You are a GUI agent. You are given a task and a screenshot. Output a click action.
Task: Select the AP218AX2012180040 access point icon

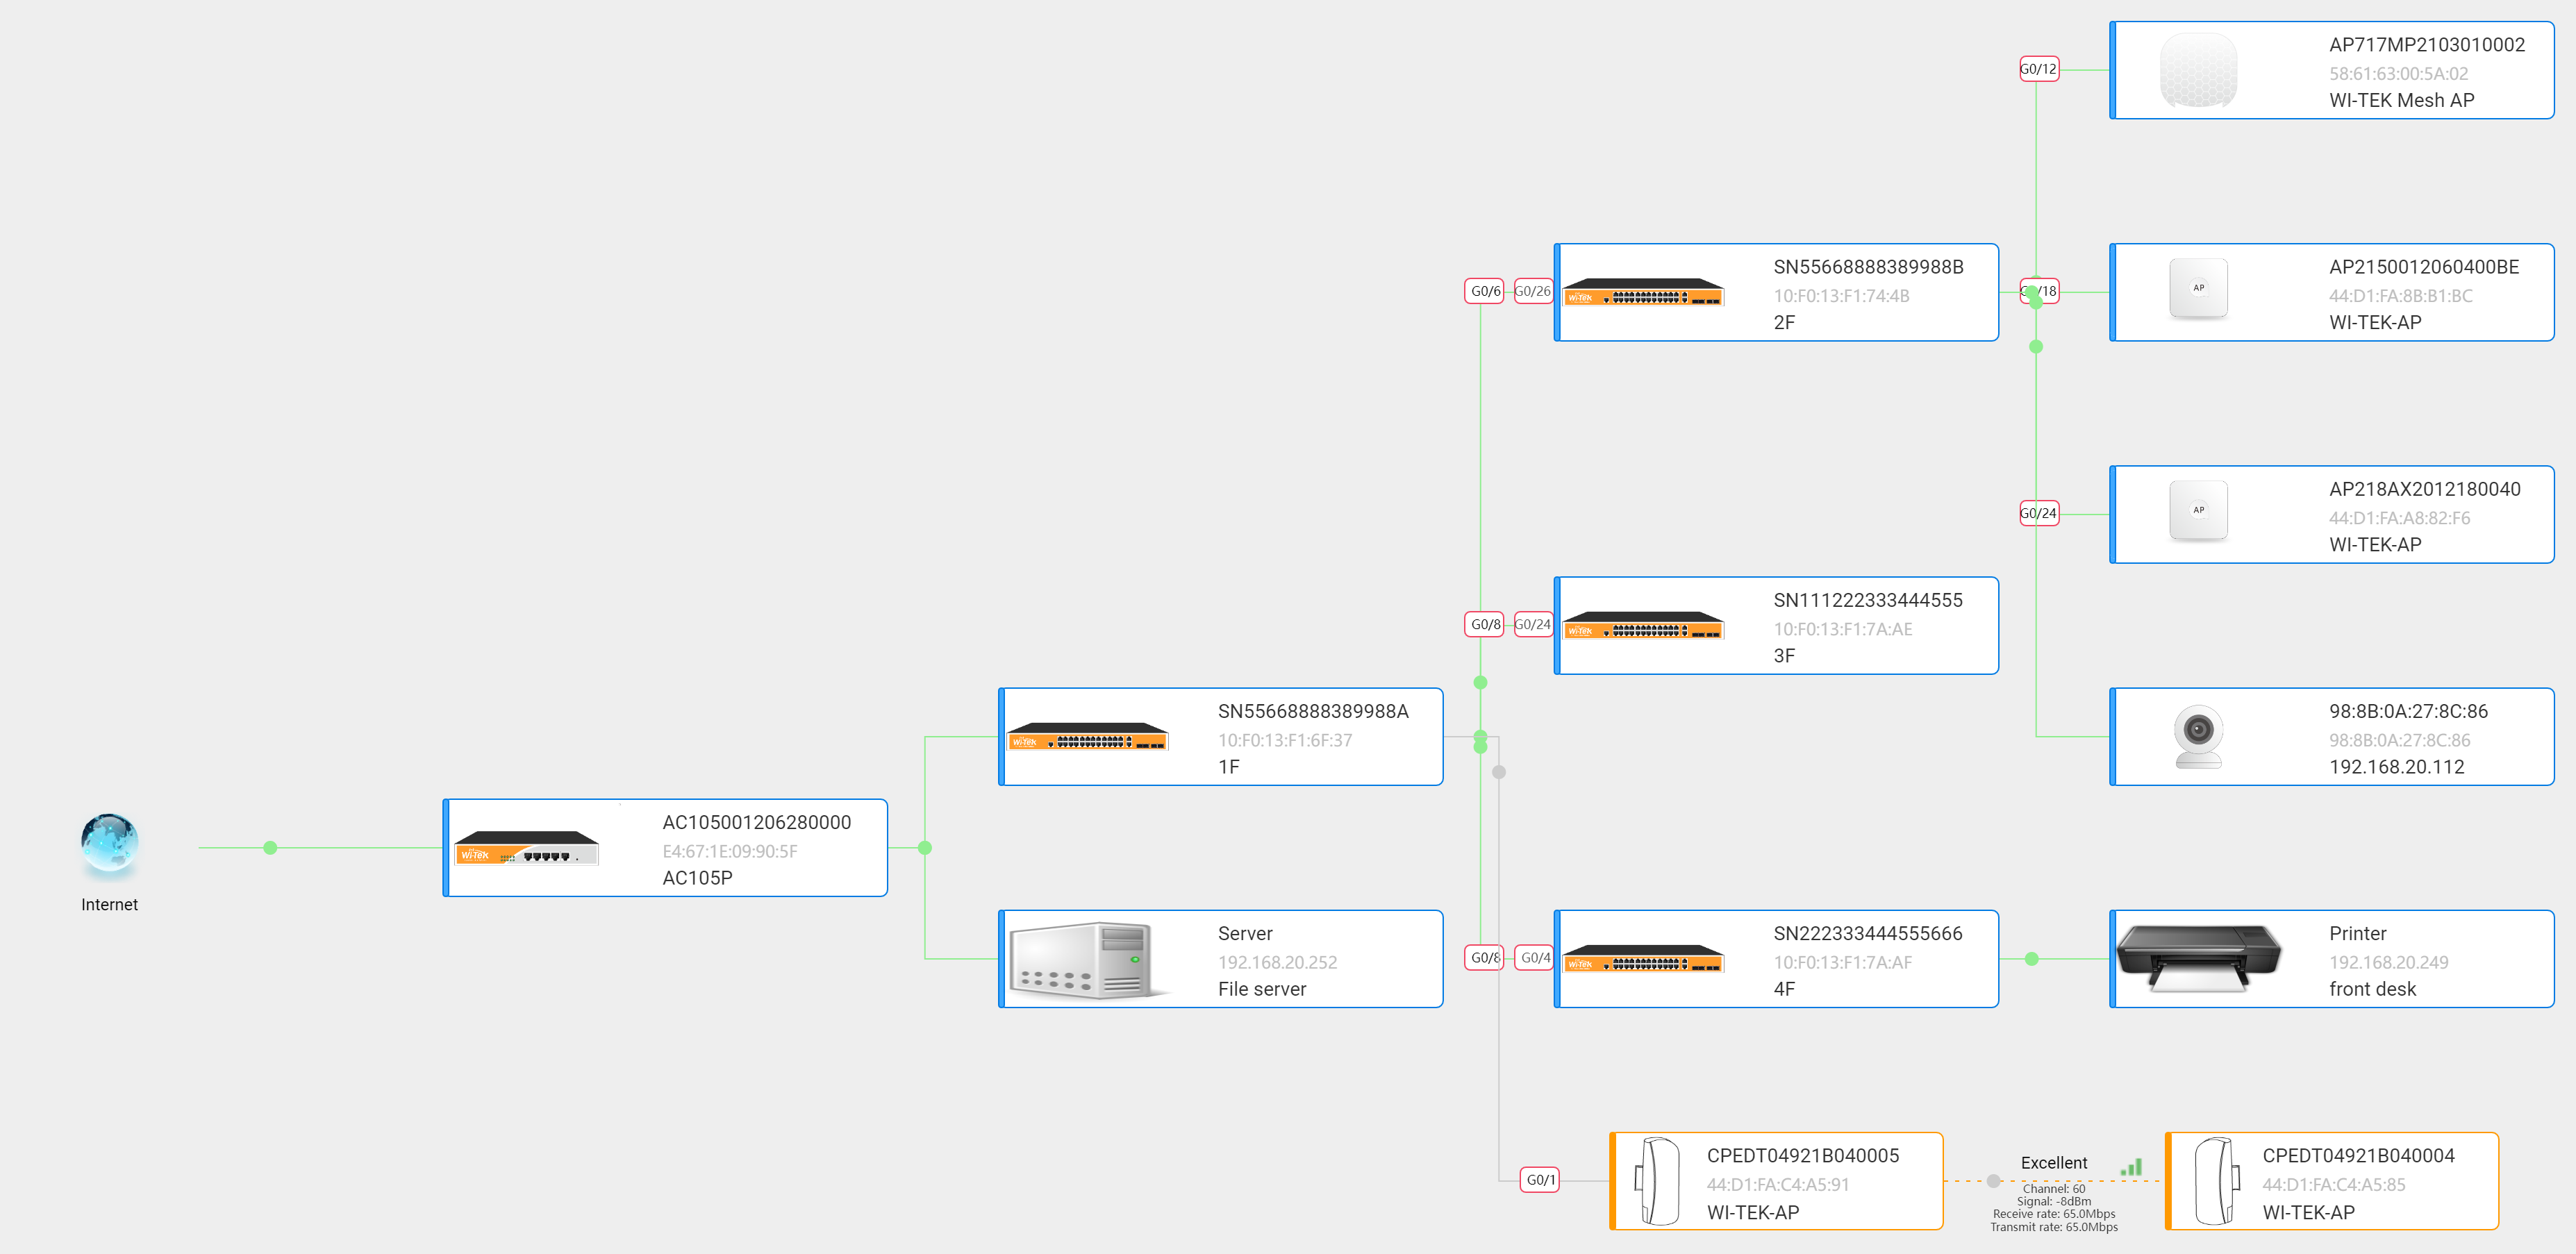[2198, 511]
